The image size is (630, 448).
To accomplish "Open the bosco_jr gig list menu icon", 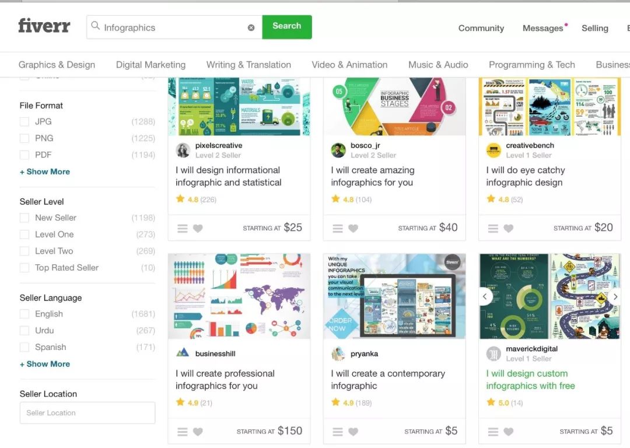I will pos(338,228).
